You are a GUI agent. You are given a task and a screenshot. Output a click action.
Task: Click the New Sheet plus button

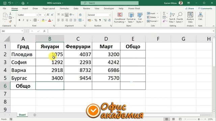pos(35,115)
